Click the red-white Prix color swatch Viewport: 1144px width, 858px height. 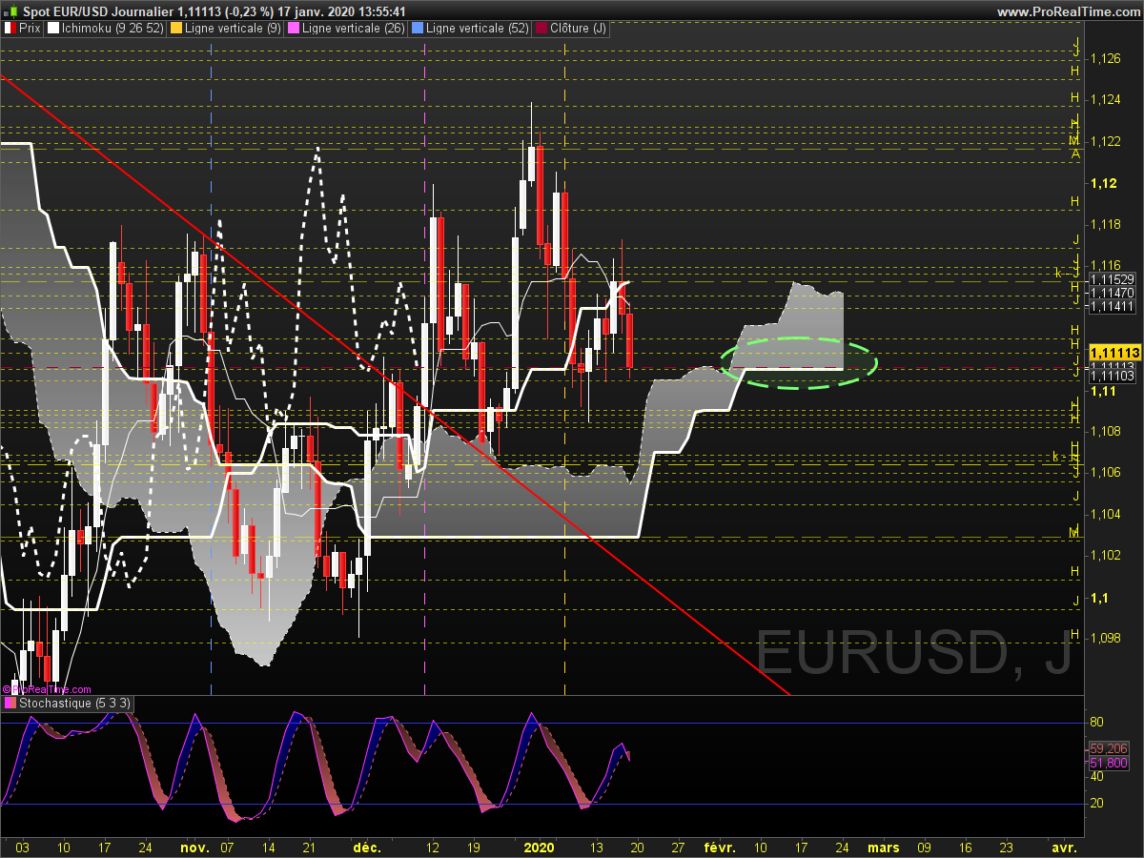pyautogui.click(x=10, y=29)
